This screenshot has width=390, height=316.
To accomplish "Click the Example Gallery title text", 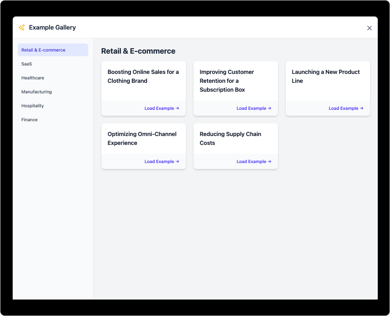I will [52, 27].
